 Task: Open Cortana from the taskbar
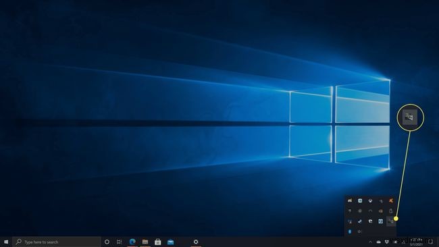click(x=107, y=242)
